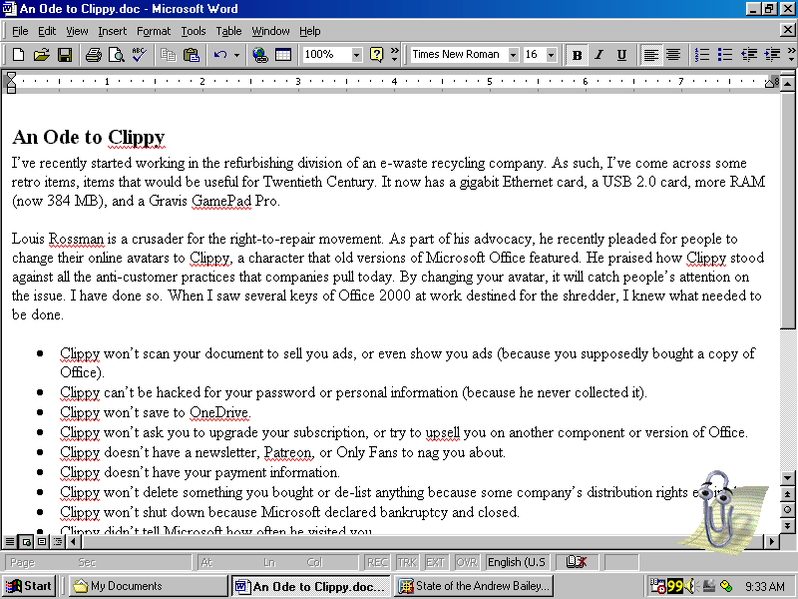Open the File menu
The width and height of the screenshot is (798, 599).
pos(20,31)
